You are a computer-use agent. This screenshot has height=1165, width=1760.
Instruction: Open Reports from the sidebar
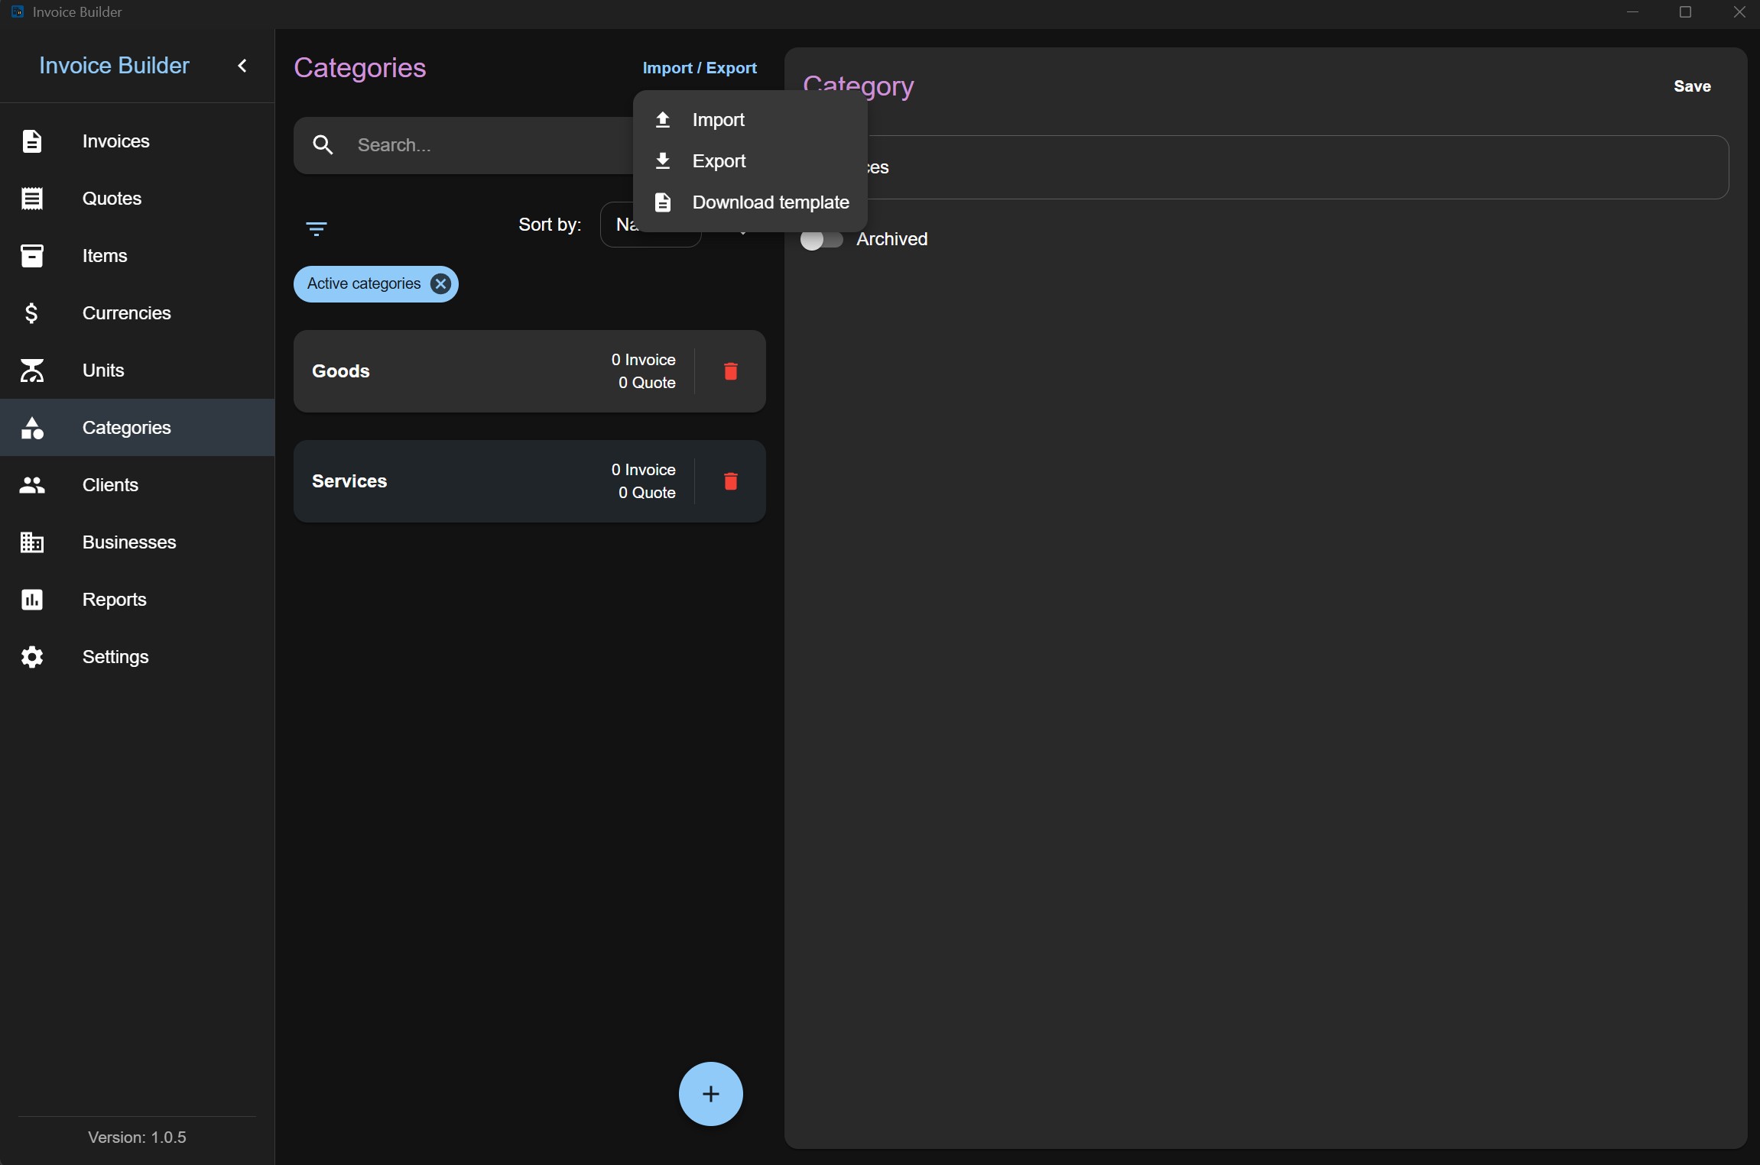pos(137,600)
